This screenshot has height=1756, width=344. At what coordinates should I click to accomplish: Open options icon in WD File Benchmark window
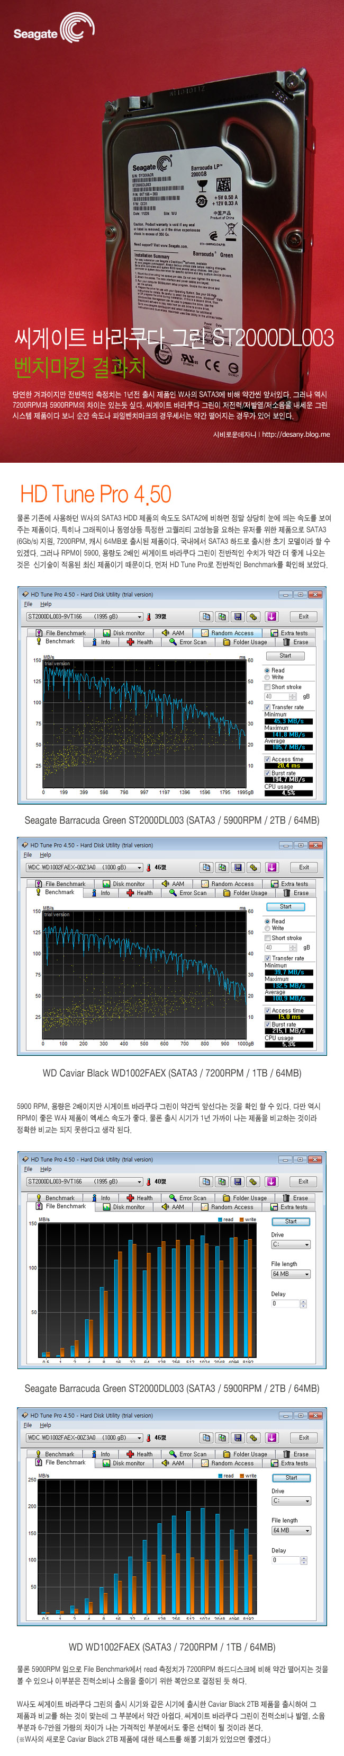pyautogui.click(x=254, y=1437)
